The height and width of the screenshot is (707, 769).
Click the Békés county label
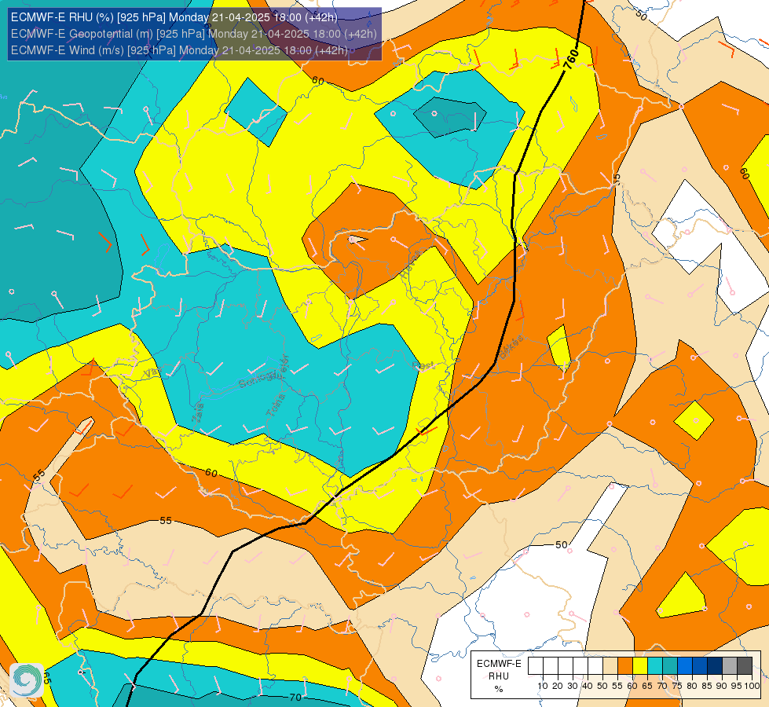coord(511,346)
